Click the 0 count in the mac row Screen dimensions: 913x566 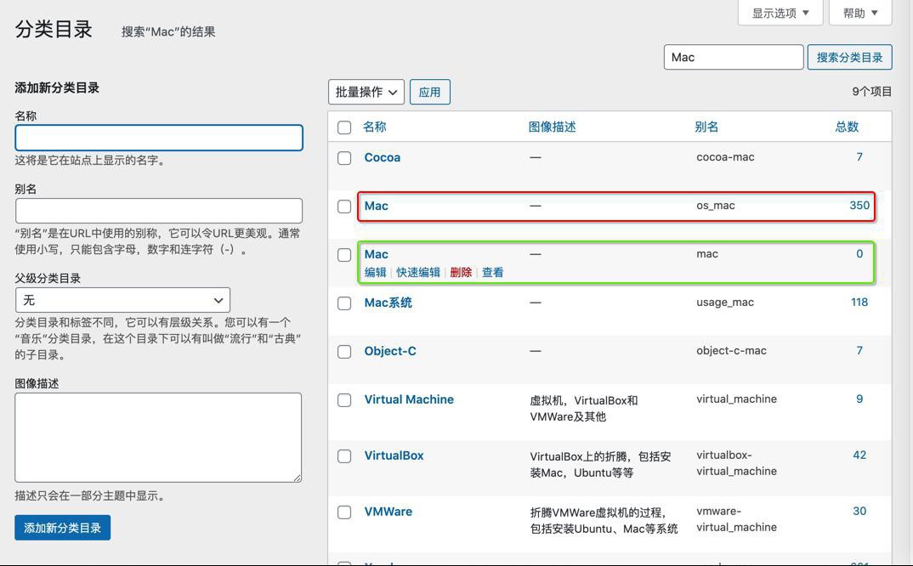(x=859, y=253)
